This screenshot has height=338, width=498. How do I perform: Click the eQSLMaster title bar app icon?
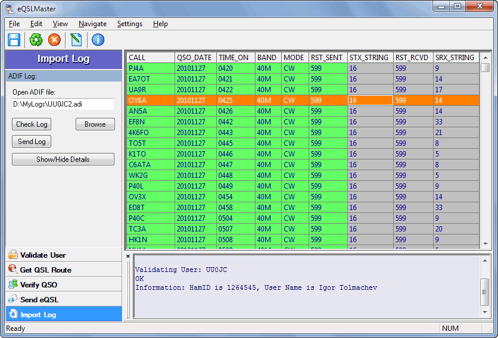pos(10,9)
